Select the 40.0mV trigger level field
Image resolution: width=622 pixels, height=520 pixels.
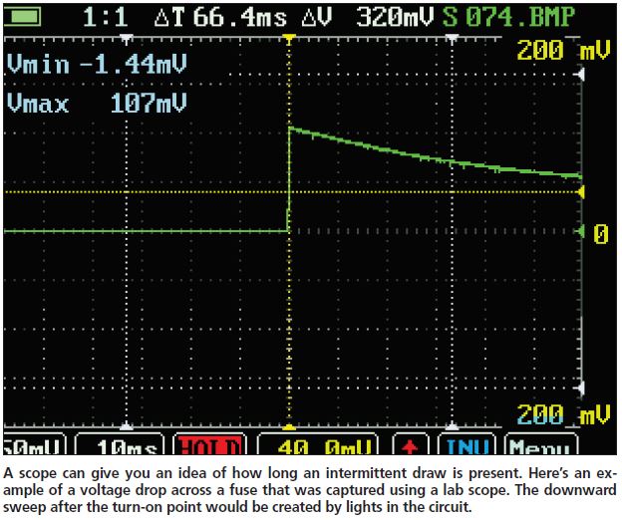pos(318,444)
